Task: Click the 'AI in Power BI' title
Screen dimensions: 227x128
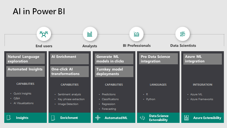Action: (x=39, y=11)
